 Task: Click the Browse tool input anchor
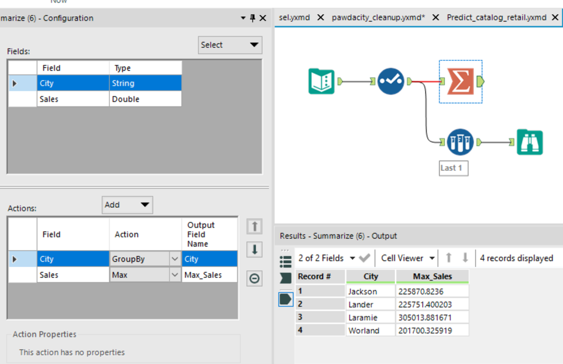(x=512, y=142)
